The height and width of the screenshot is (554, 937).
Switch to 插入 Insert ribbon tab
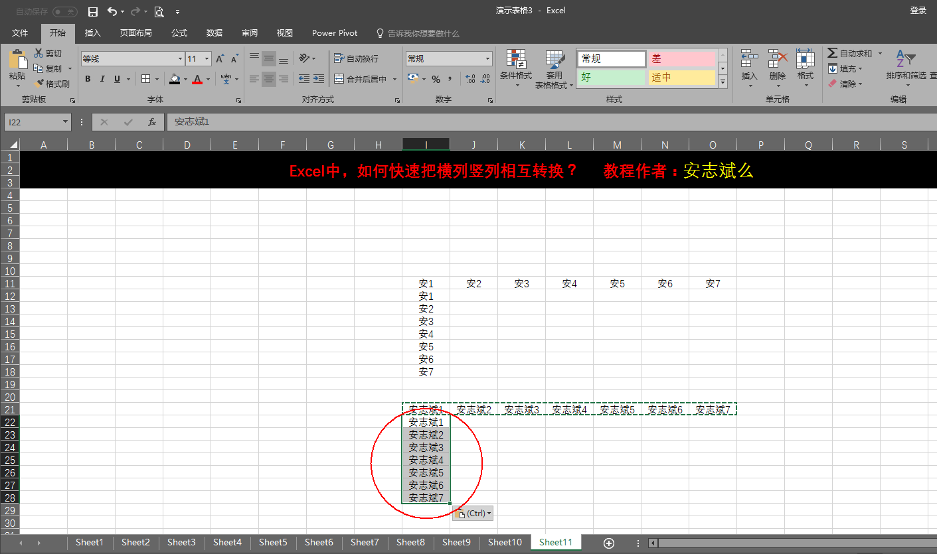pyautogui.click(x=93, y=33)
